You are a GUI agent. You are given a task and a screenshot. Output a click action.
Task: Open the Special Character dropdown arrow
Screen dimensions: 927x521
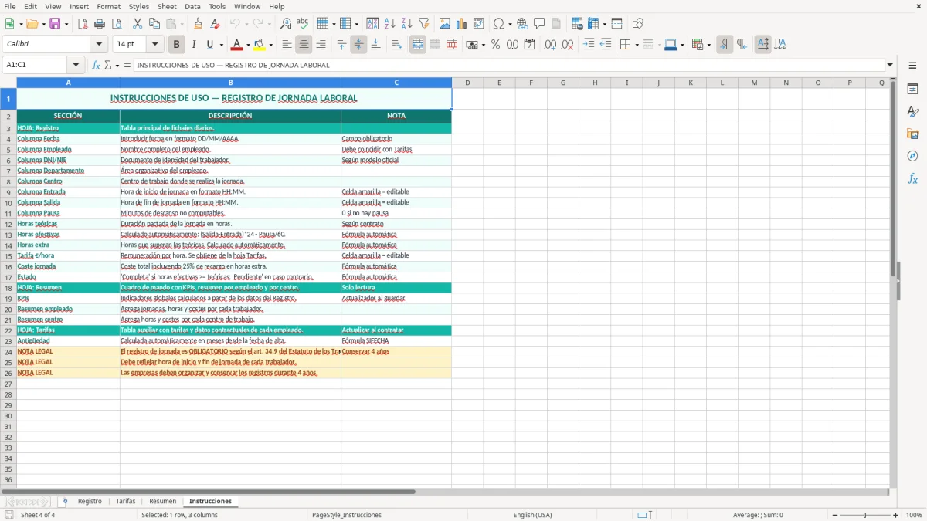coord(508,24)
